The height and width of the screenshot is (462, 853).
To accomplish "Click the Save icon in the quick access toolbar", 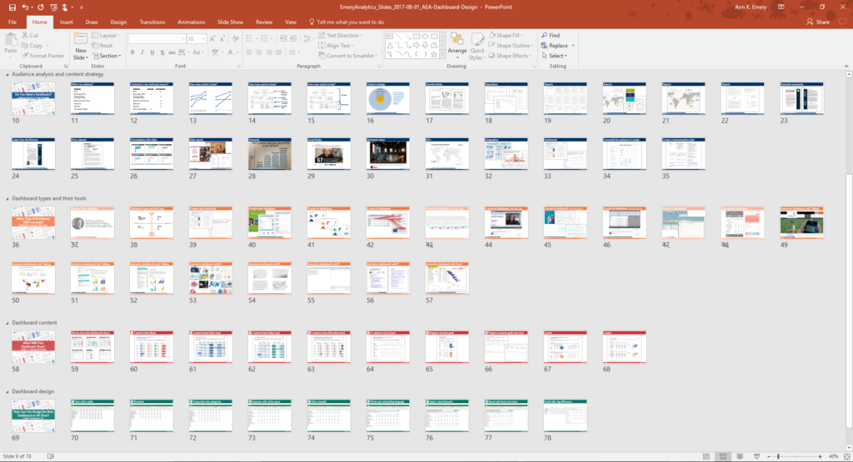I will [x=12, y=7].
